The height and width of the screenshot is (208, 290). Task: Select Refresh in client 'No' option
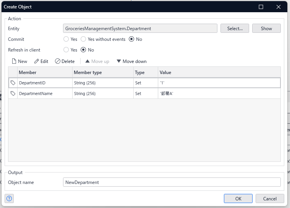pyautogui.click(x=83, y=50)
